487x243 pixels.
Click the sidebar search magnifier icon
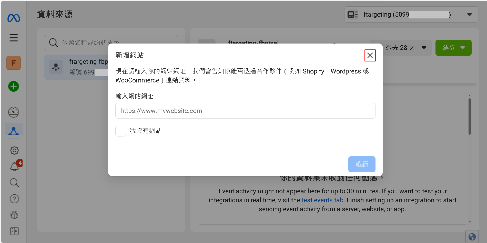[14, 183]
